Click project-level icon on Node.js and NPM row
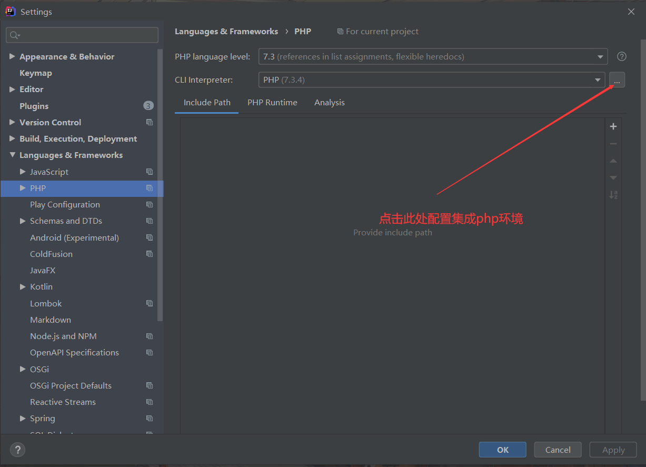646x467 pixels. click(150, 336)
